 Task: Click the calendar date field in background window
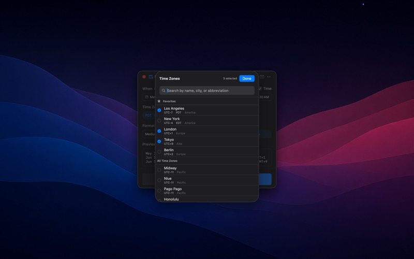149,97
